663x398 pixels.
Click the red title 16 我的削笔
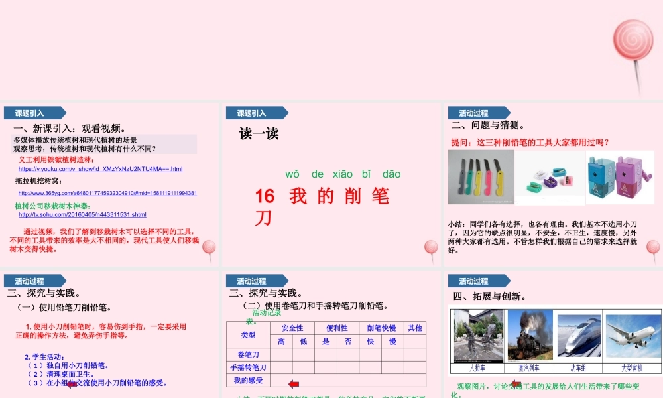322,196
